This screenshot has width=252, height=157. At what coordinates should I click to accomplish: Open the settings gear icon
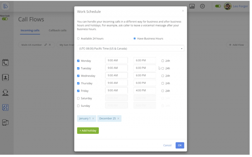pyautogui.click(x=202, y=6)
